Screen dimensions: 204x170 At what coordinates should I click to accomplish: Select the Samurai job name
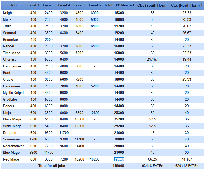coord(9,33)
